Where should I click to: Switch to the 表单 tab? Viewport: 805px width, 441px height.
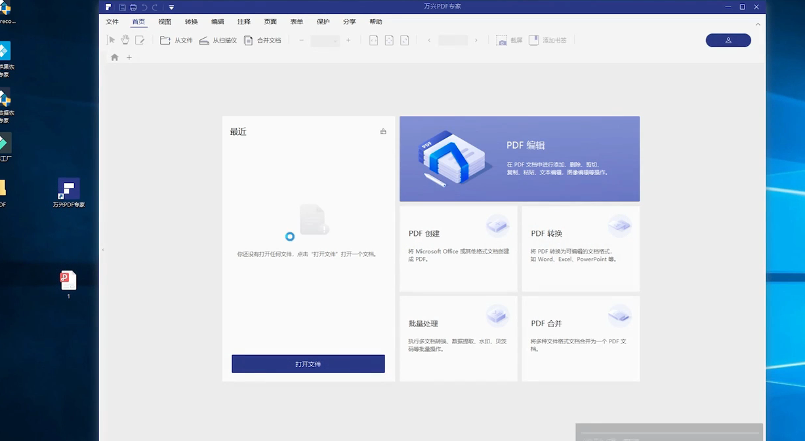coord(297,22)
